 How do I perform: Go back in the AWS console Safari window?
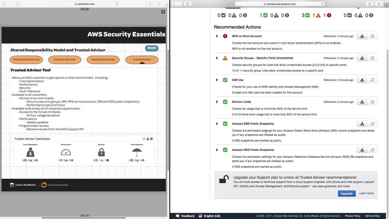174,4
